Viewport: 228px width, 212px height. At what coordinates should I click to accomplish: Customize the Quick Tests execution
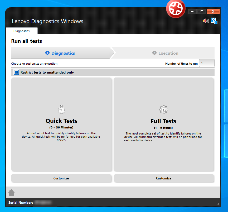[x=61, y=178]
